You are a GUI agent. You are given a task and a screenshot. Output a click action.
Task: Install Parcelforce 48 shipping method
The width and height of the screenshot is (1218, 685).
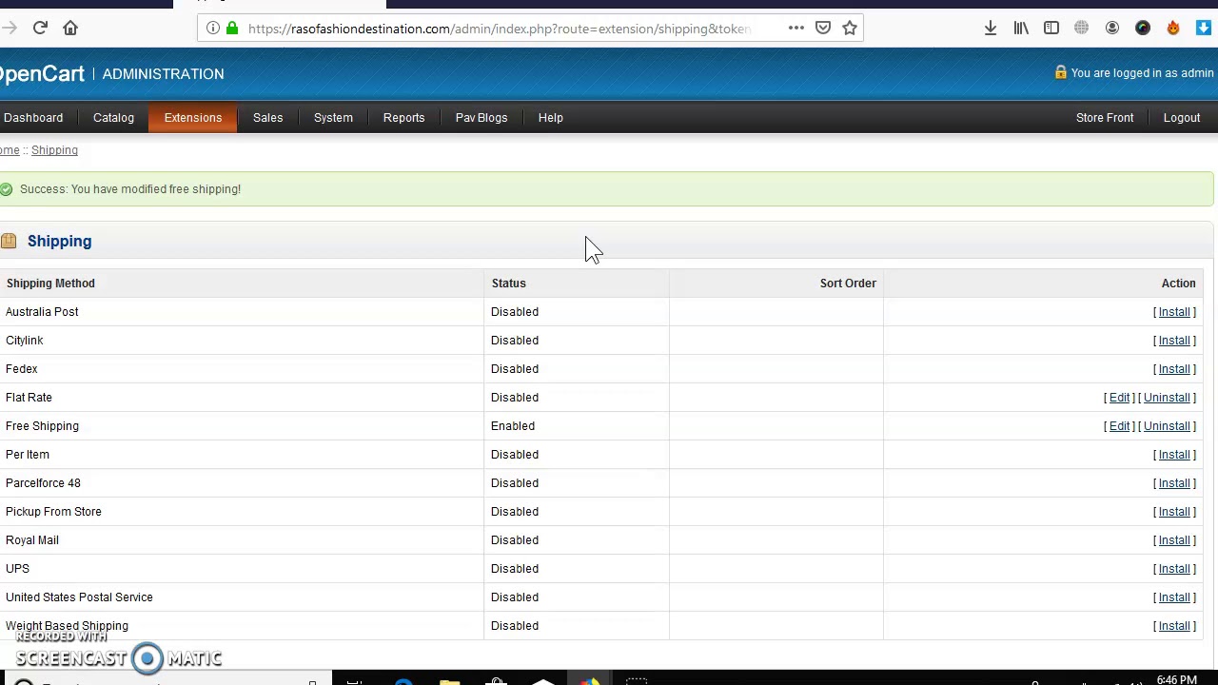click(1174, 483)
